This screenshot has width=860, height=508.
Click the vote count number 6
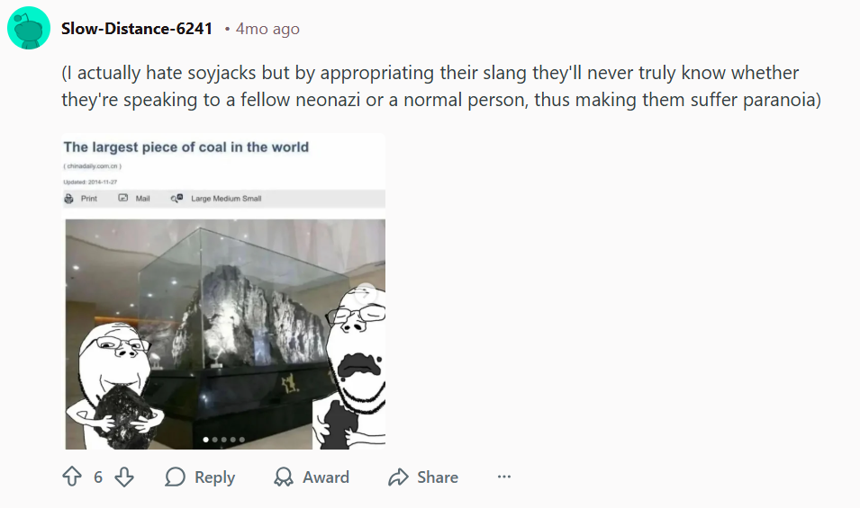coord(98,477)
